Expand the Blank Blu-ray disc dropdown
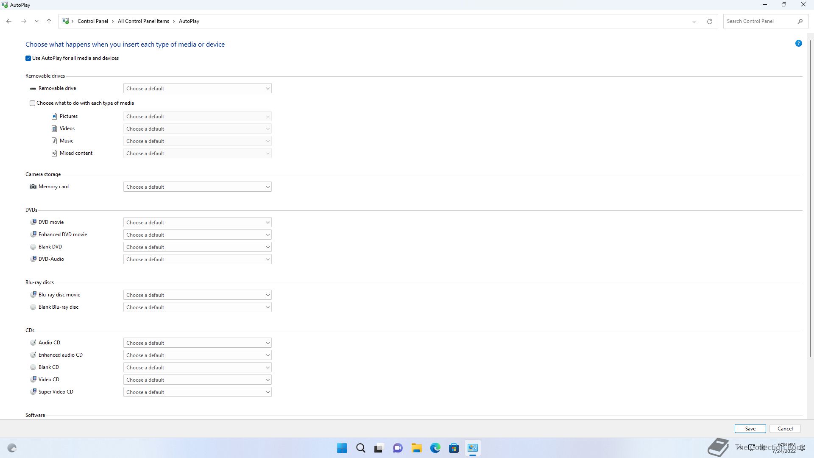 pyautogui.click(x=197, y=307)
